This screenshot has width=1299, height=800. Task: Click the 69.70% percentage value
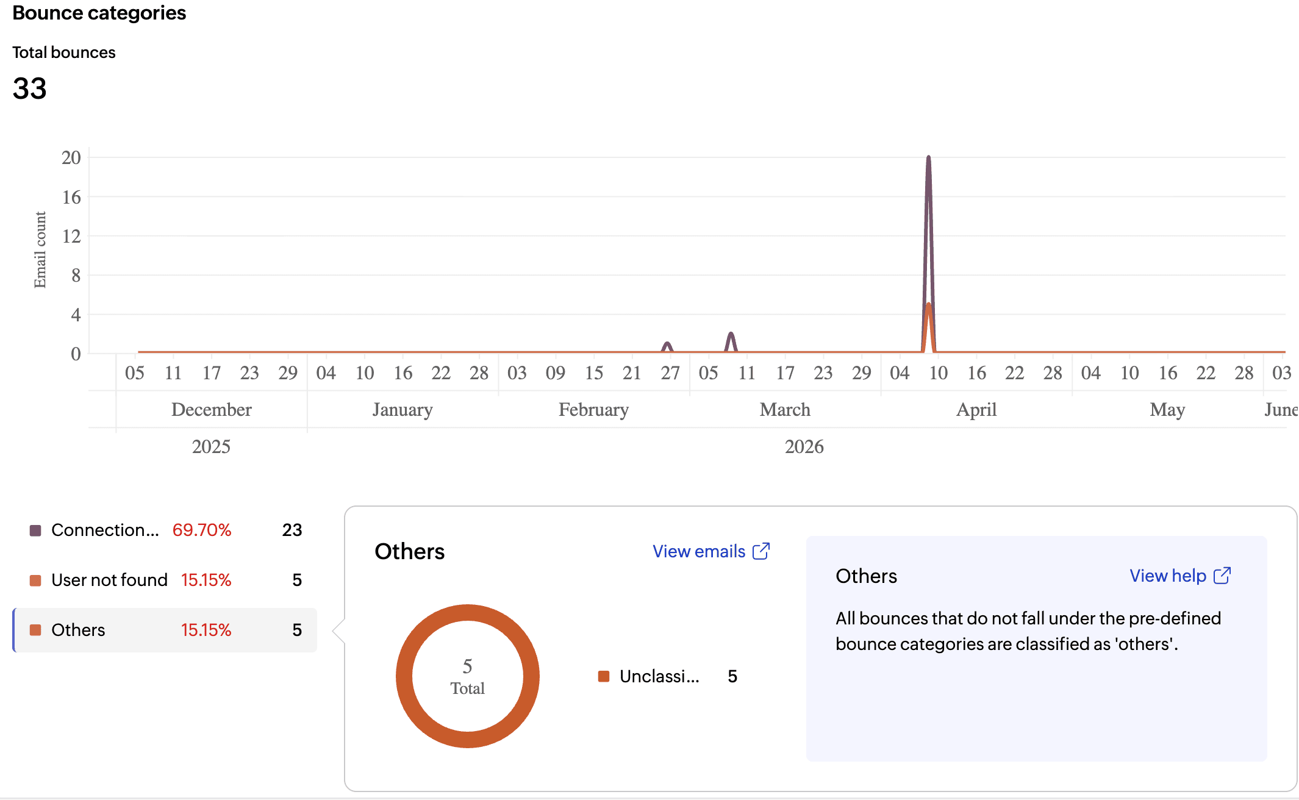coord(202,530)
